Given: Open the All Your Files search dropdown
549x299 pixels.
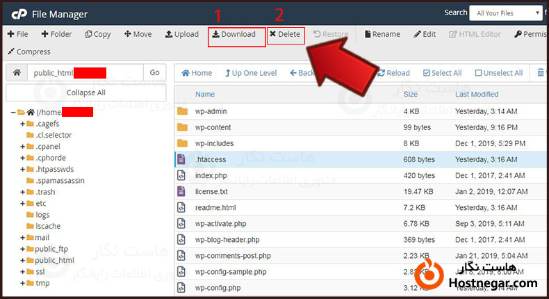Looking at the screenshot, I should pyautogui.click(x=505, y=13).
